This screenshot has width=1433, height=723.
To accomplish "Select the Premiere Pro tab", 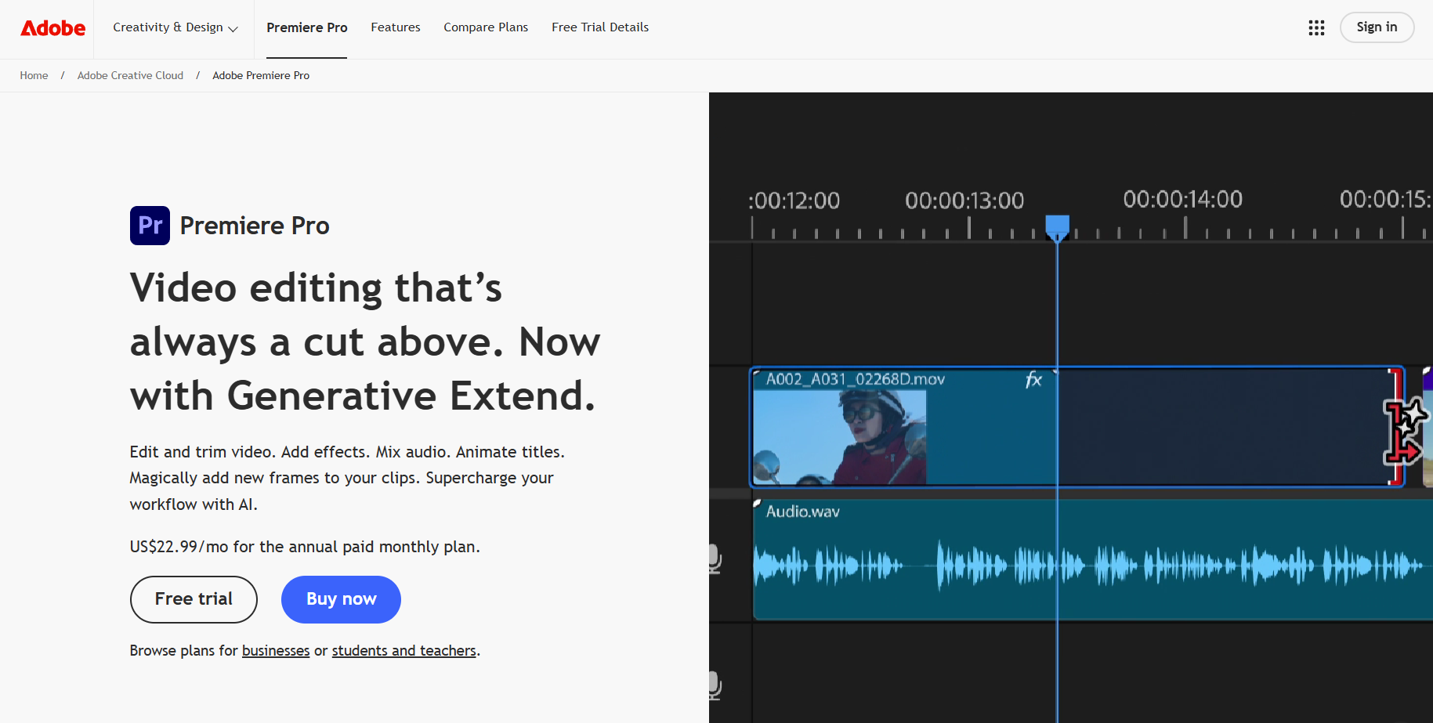I will click(306, 27).
